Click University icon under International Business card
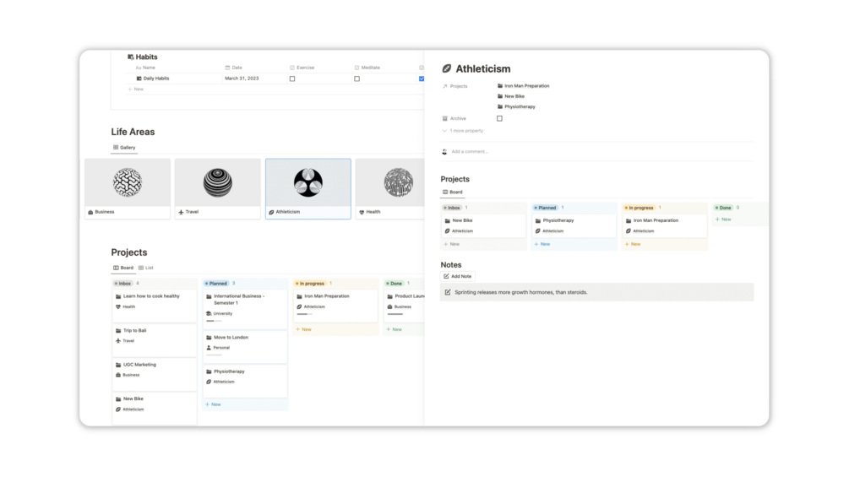849x477 pixels. tap(209, 314)
